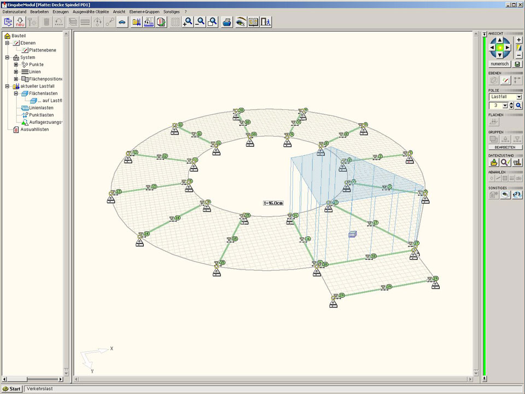Click the numerisch button
The width and height of the screenshot is (525, 394).
click(499, 63)
